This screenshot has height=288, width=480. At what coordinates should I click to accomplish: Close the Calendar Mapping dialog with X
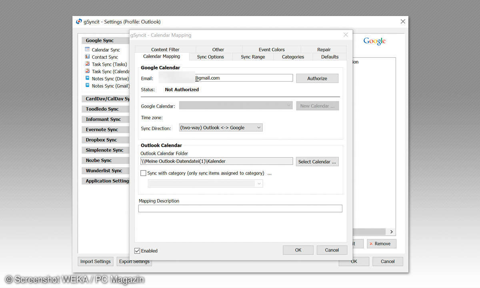346,35
